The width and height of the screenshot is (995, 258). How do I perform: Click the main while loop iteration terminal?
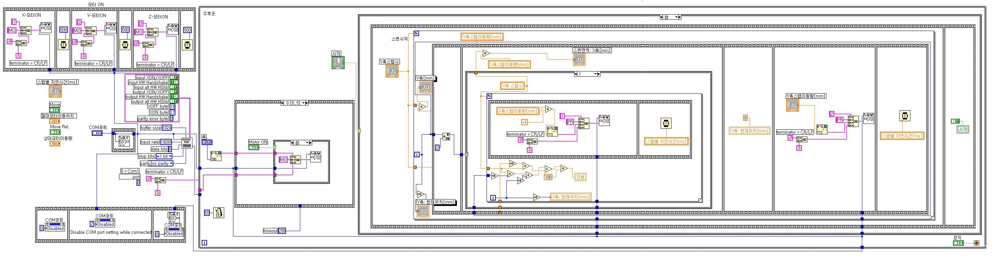(x=204, y=243)
